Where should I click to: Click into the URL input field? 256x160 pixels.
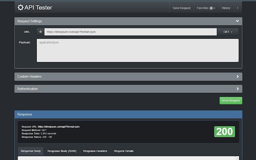[130, 32]
